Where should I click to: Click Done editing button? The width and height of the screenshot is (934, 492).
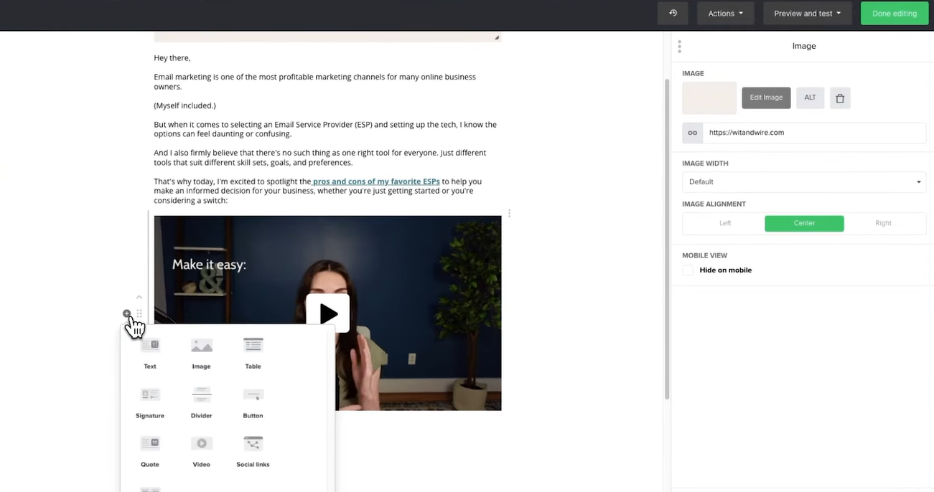[894, 13]
